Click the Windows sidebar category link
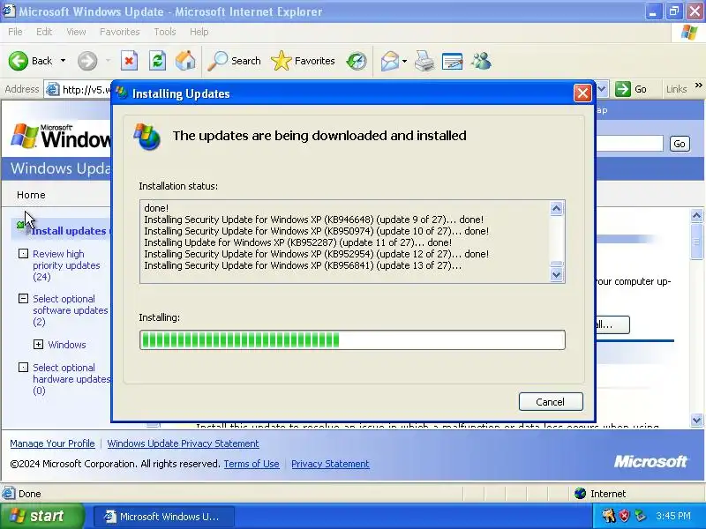Screen dimensions: 706x529 (67, 345)
